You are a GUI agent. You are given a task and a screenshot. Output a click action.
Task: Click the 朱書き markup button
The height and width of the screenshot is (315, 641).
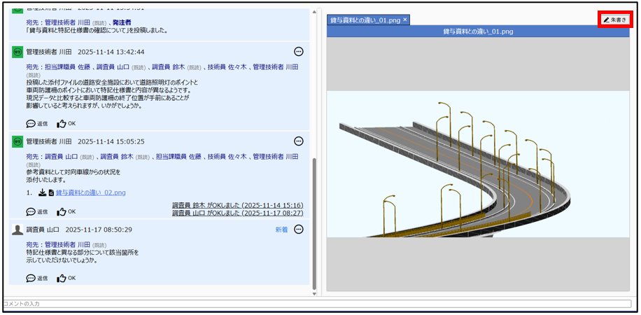615,20
